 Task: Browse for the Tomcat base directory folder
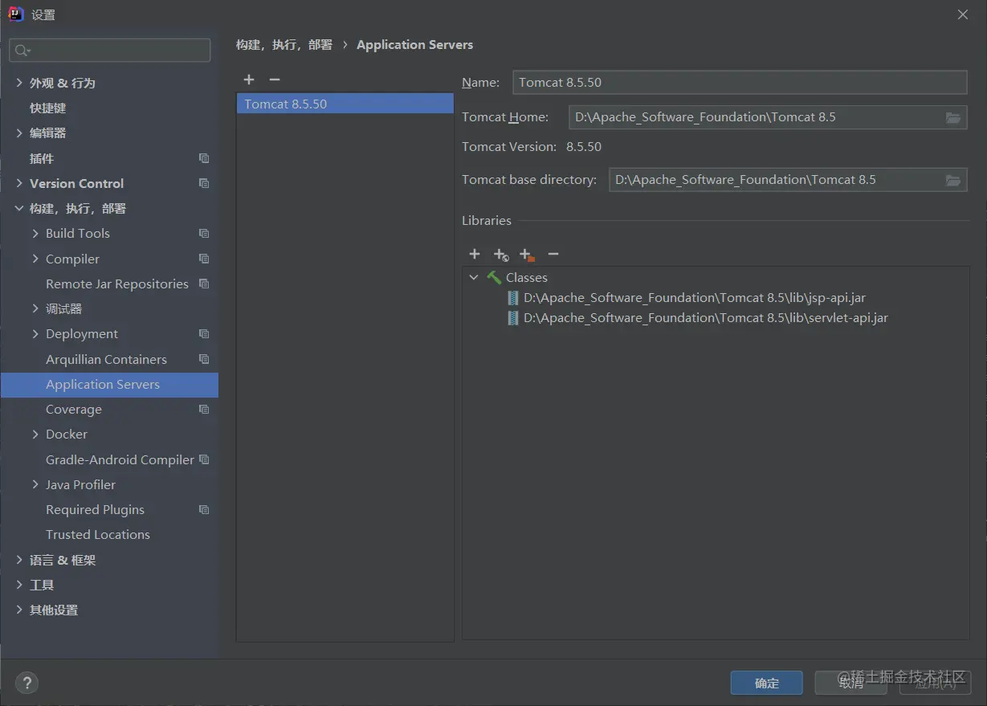tap(953, 180)
